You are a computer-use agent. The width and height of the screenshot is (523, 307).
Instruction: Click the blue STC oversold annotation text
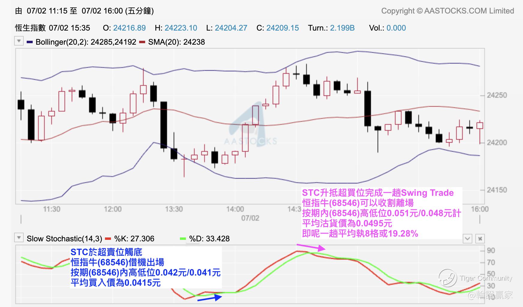[146, 267]
